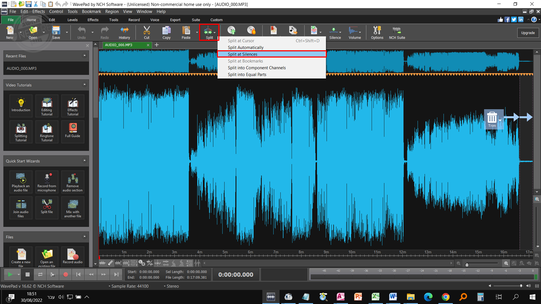541x304 pixels.
Task: Click the Play button
Action: pyautogui.click(x=10, y=275)
